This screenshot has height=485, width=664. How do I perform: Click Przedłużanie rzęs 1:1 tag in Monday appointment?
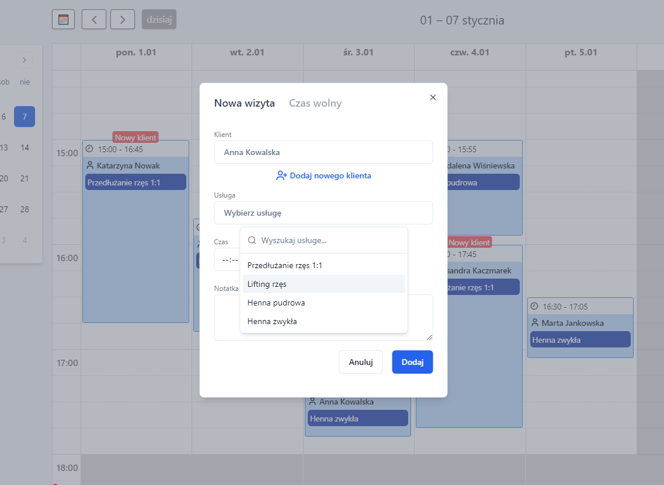136,182
